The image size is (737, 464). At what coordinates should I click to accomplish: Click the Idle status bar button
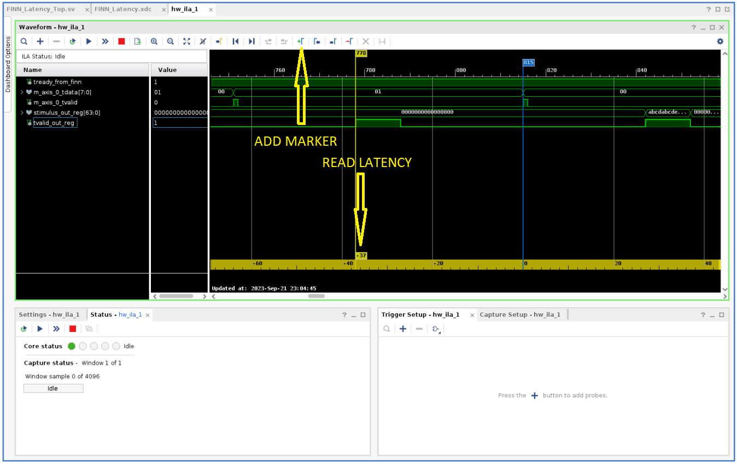pos(53,389)
